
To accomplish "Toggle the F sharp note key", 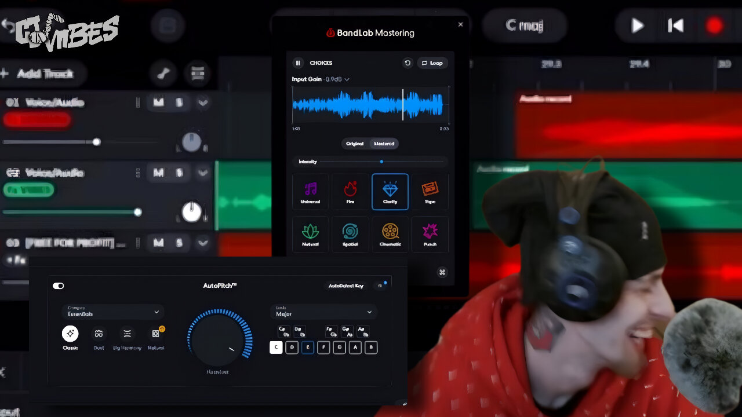I will click(x=332, y=332).
